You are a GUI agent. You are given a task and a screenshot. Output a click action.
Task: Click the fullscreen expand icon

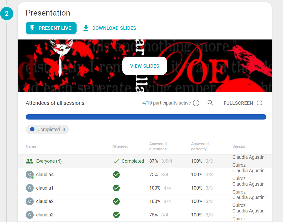click(260, 103)
